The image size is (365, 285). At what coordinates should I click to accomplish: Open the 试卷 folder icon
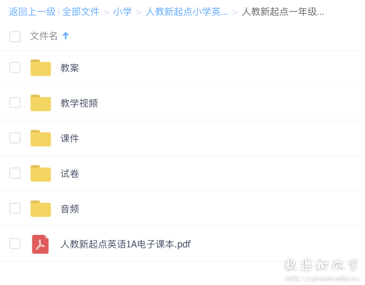tap(40, 173)
